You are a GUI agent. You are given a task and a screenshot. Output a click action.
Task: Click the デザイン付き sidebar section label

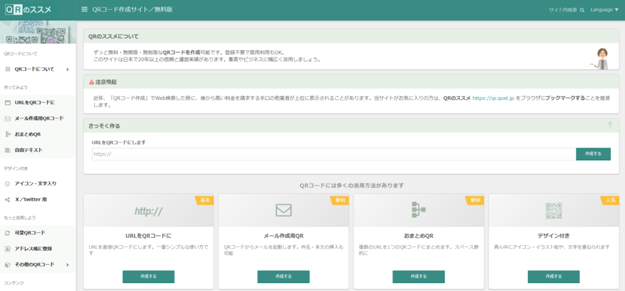pyautogui.click(x=16, y=168)
